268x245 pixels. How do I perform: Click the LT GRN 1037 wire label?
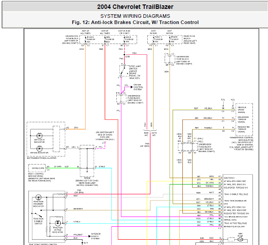click(61, 167)
